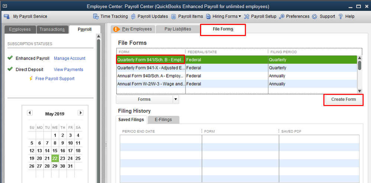Click the FEDERAL/STATE column header
The height and width of the screenshot is (183, 371).
[226, 52]
